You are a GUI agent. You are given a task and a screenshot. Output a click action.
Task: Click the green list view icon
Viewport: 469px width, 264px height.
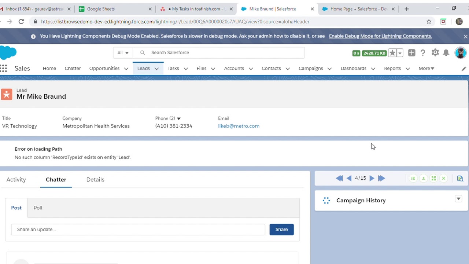(413, 178)
